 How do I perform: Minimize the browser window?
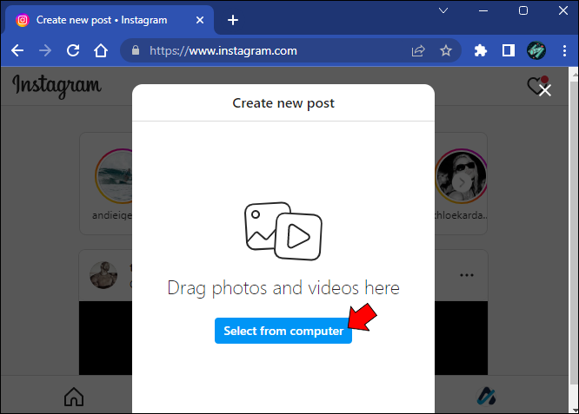(x=483, y=10)
